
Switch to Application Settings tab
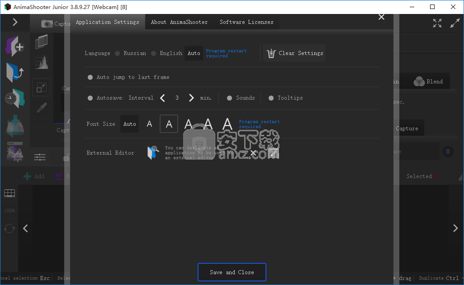108,22
